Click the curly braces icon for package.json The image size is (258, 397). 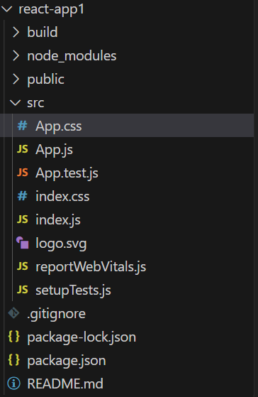tap(13, 360)
